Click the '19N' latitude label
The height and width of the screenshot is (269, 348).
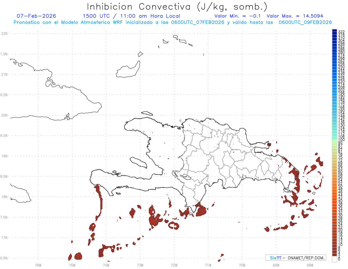[4, 156]
